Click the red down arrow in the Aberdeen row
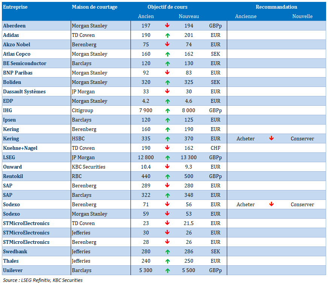This screenshot has width=328, height=283. [x=167, y=26]
